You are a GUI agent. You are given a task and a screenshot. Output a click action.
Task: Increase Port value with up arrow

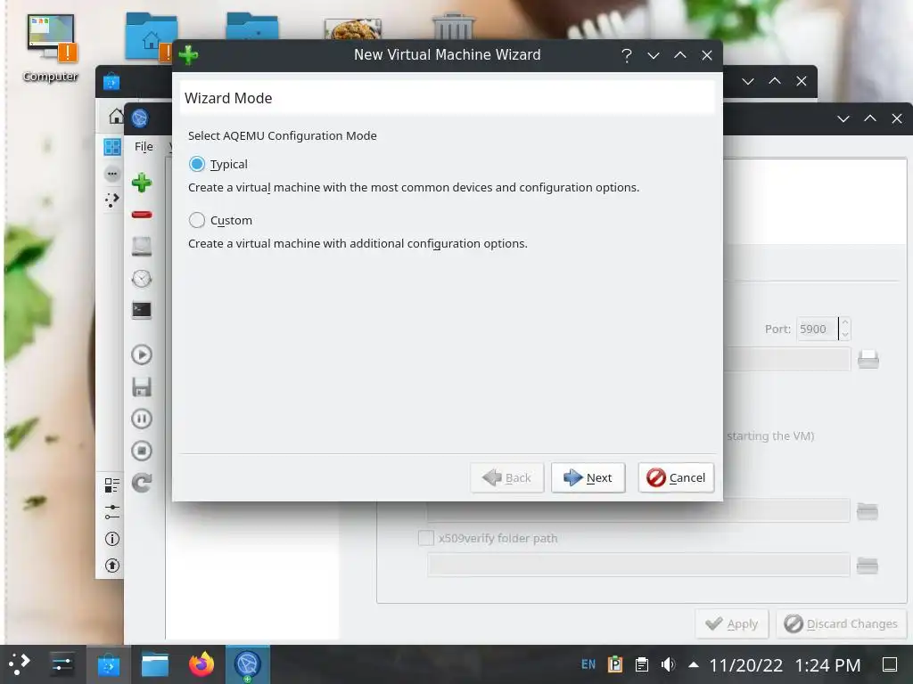coord(845,322)
